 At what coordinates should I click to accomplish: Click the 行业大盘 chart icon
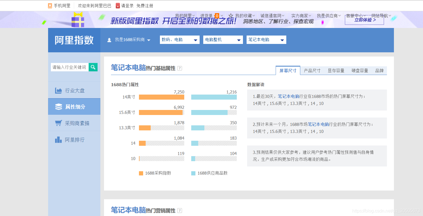point(58,90)
